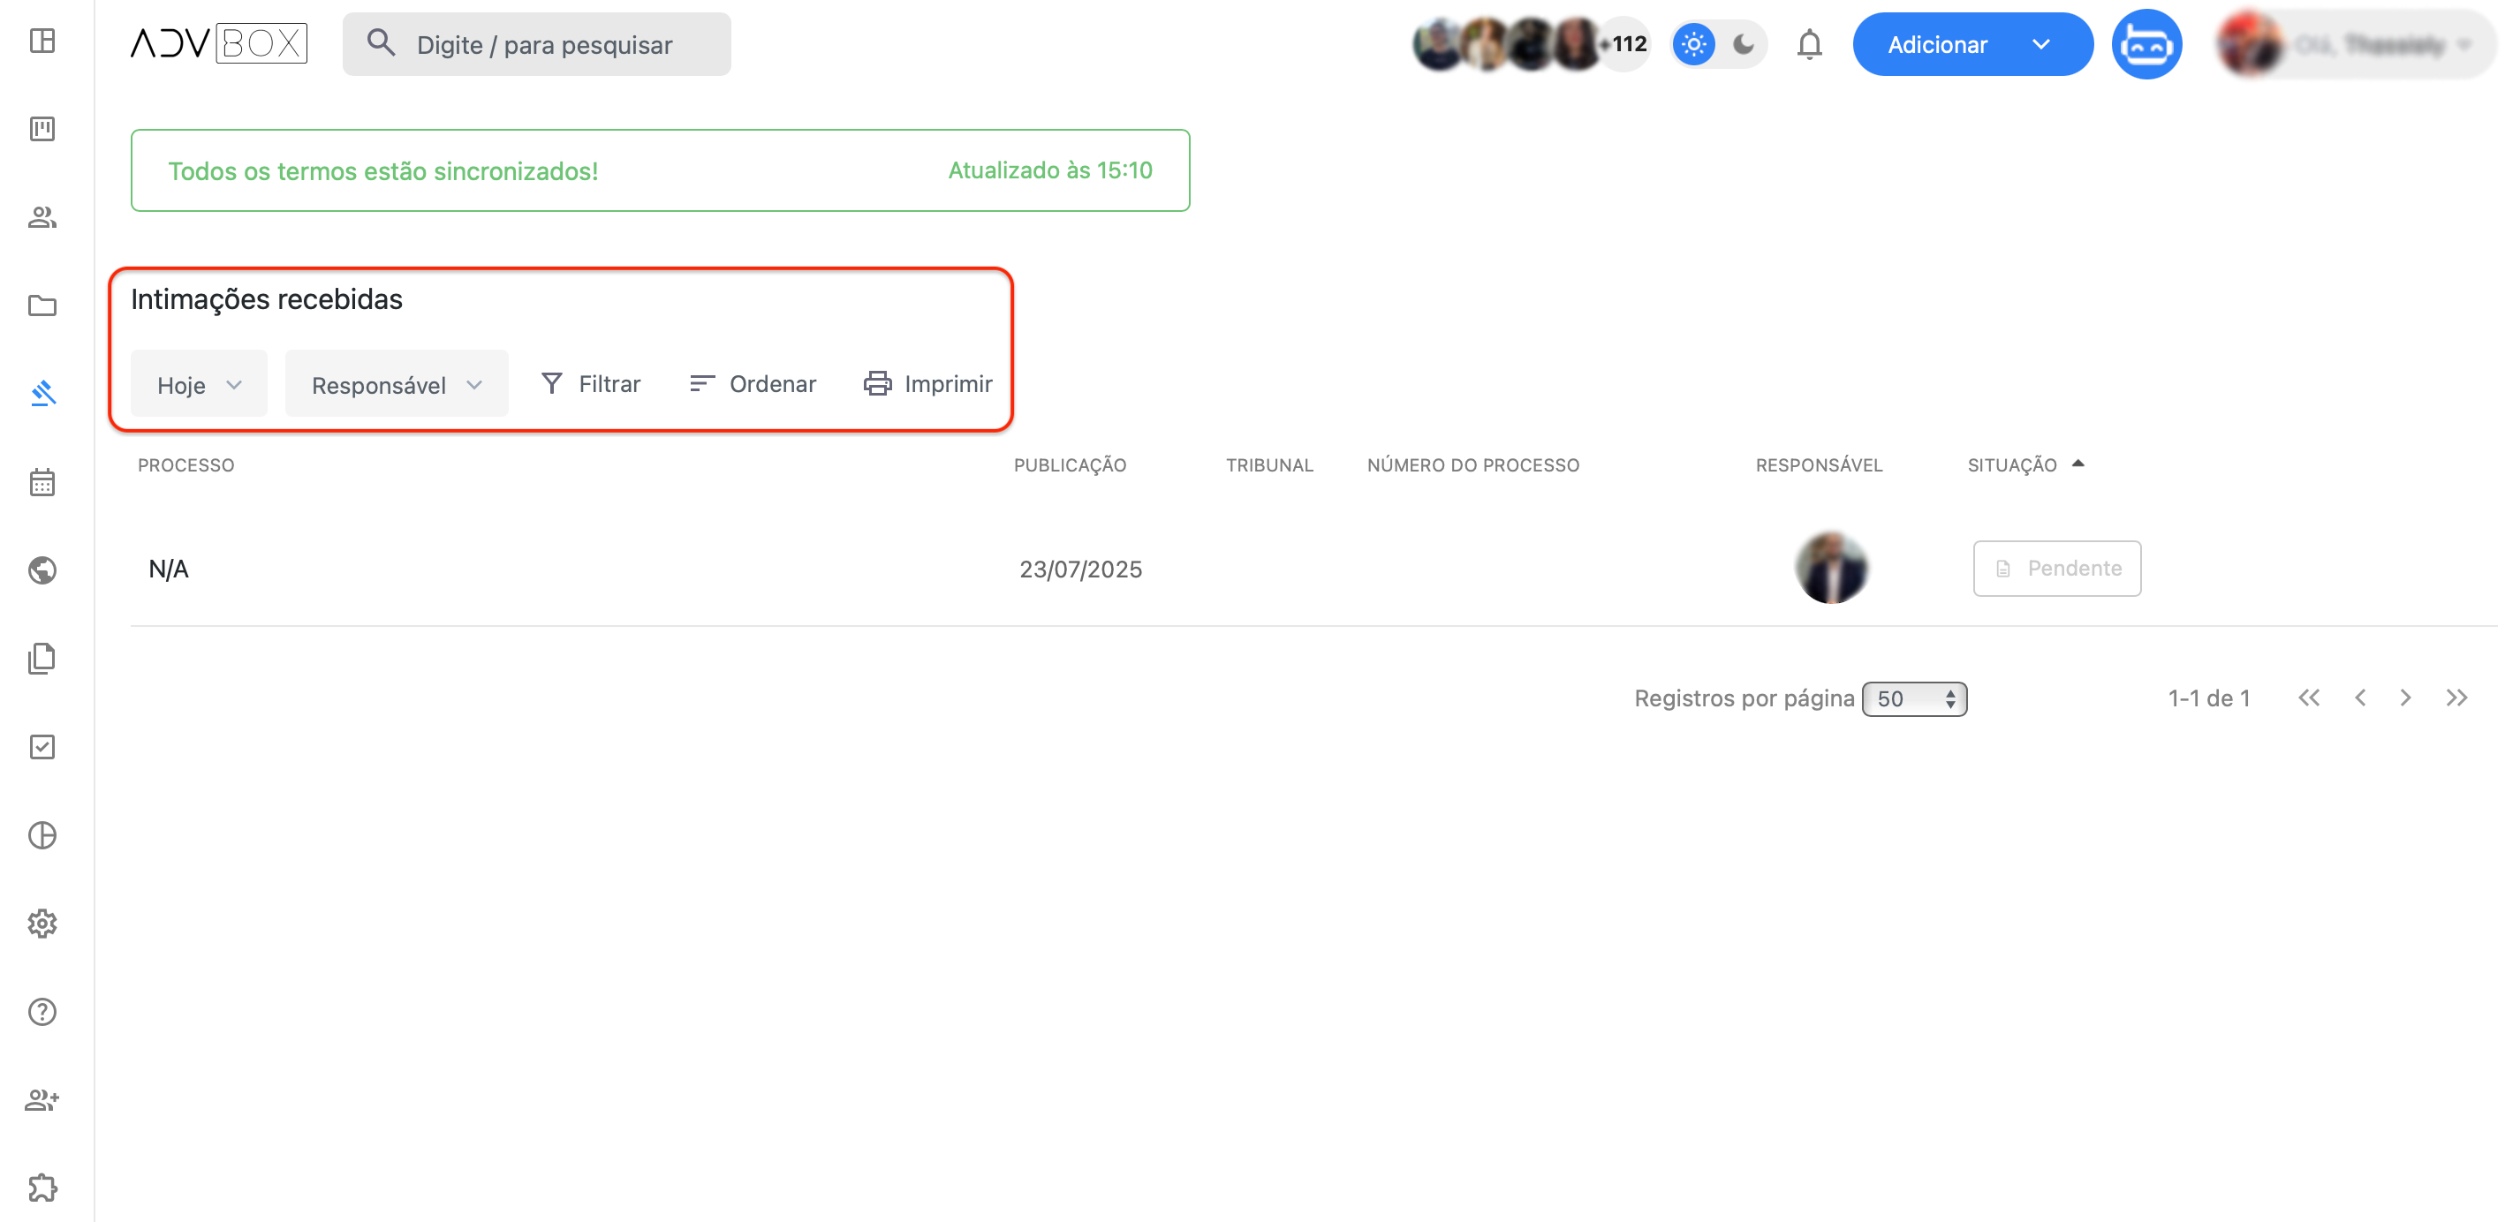Open the pie chart reports sidebar icon
The image size is (2505, 1222).
click(42, 835)
